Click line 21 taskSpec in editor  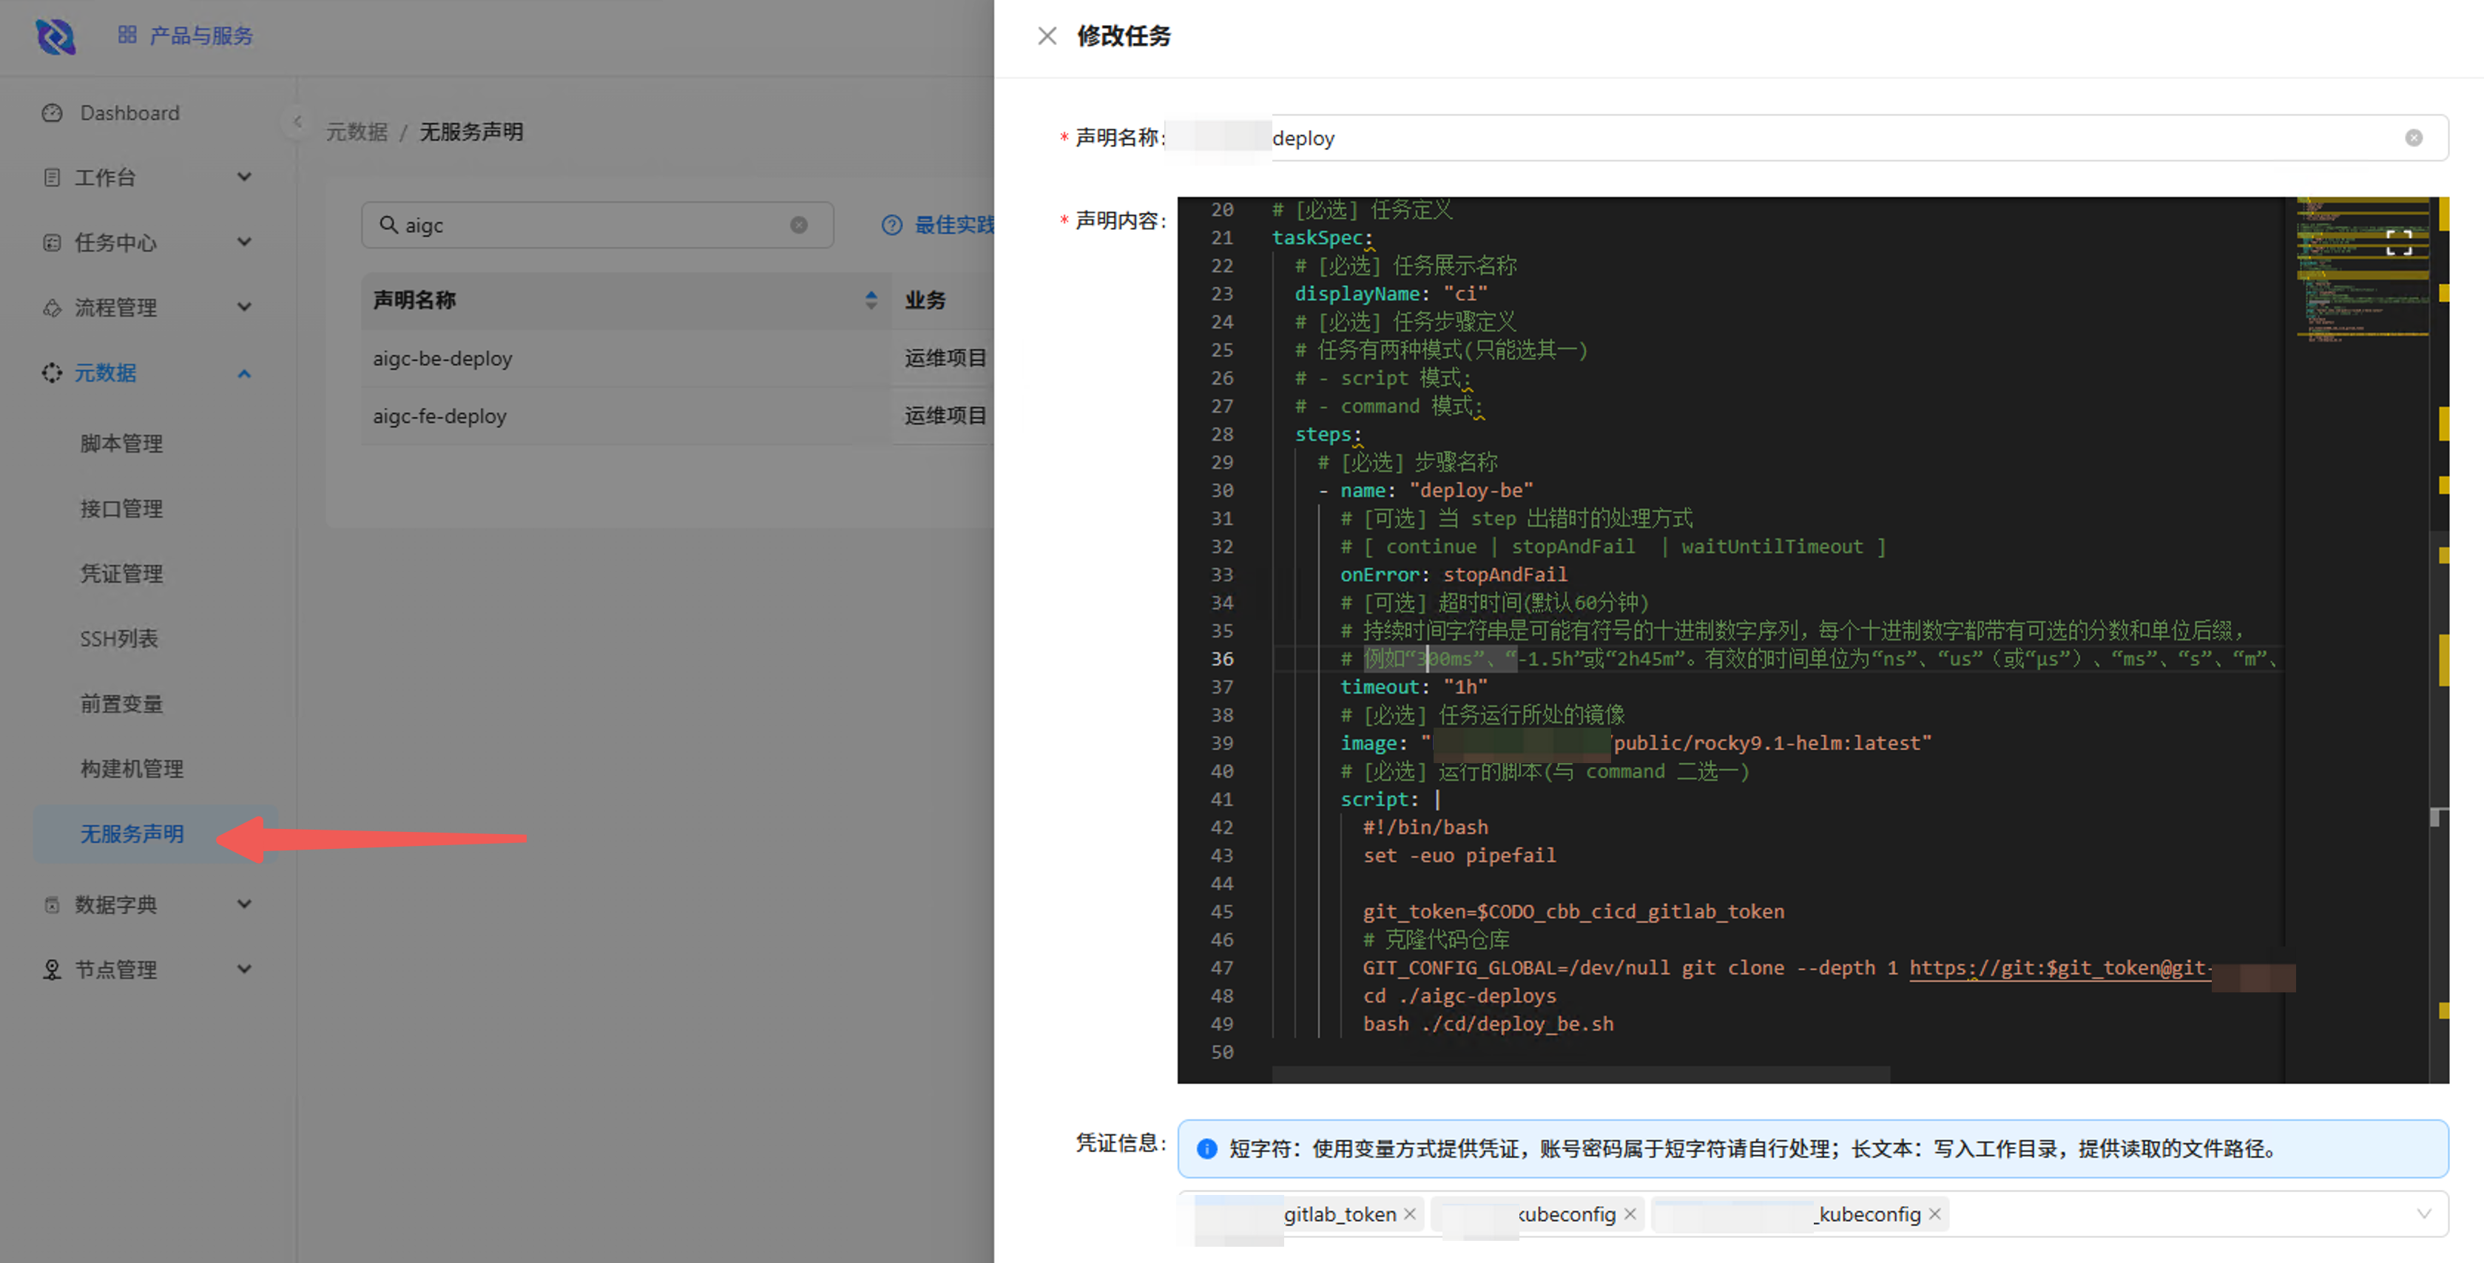1322,237
